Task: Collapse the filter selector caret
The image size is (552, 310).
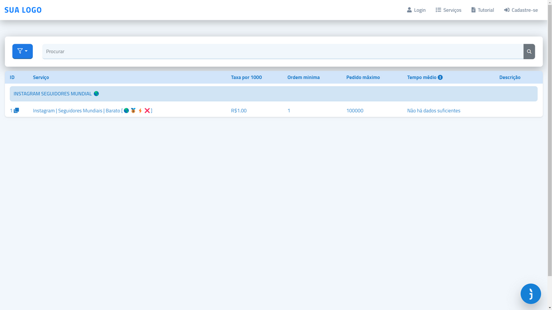Action: point(26,51)
